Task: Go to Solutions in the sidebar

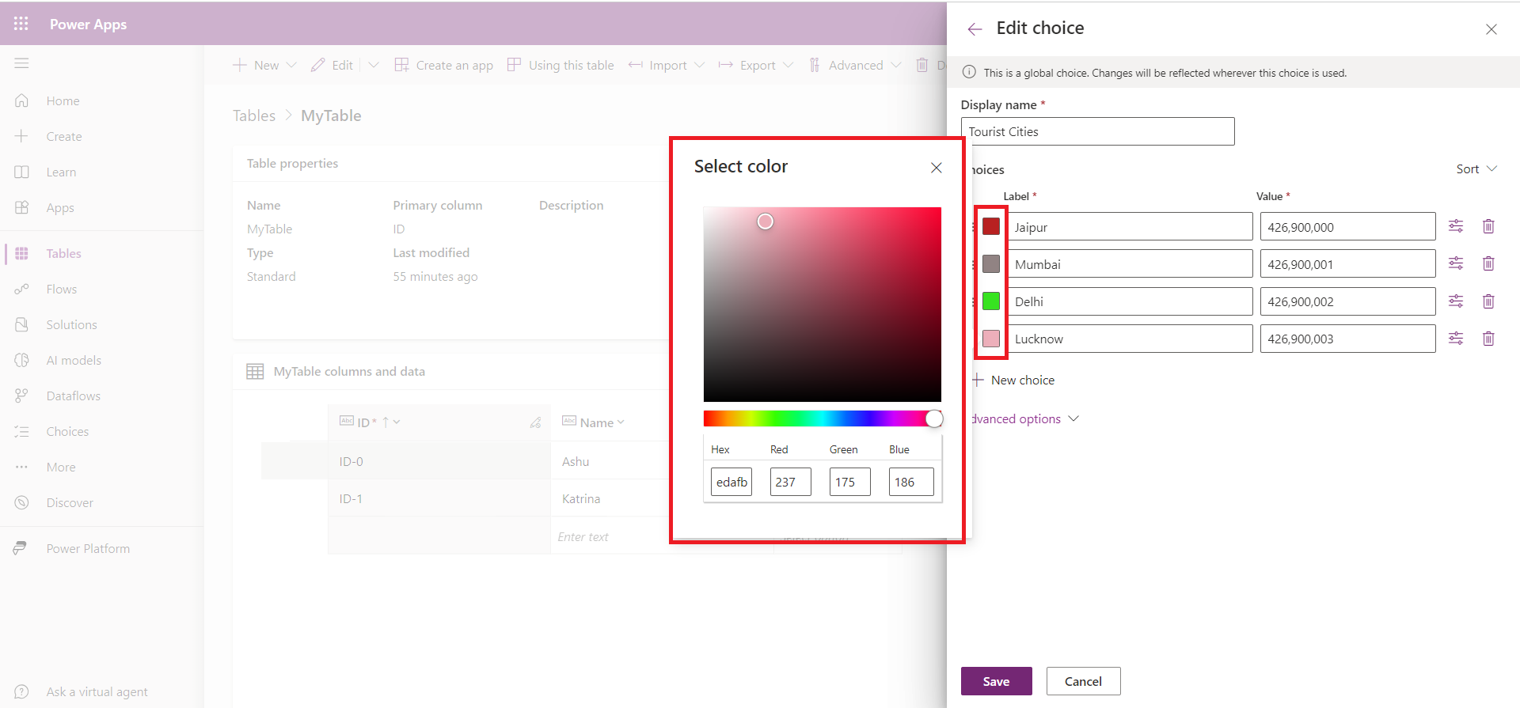Action: 71,325
